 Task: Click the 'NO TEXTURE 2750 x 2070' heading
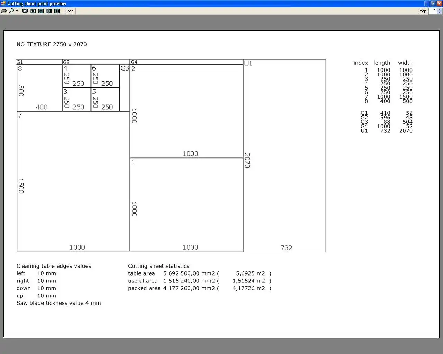(x=52, y=44)
